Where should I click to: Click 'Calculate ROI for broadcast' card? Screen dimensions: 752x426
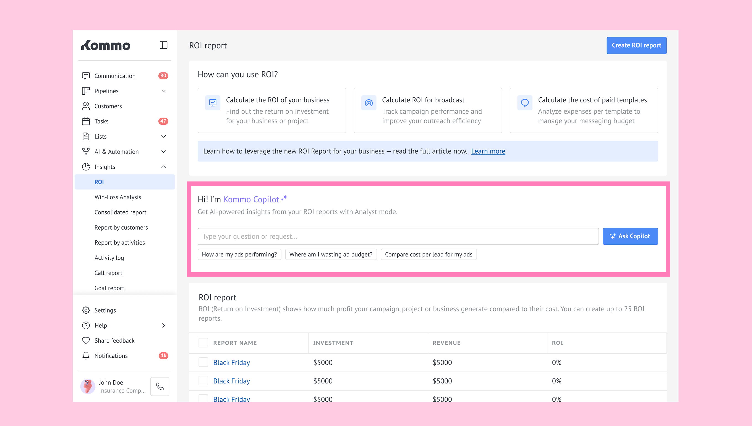click(428, 110)
